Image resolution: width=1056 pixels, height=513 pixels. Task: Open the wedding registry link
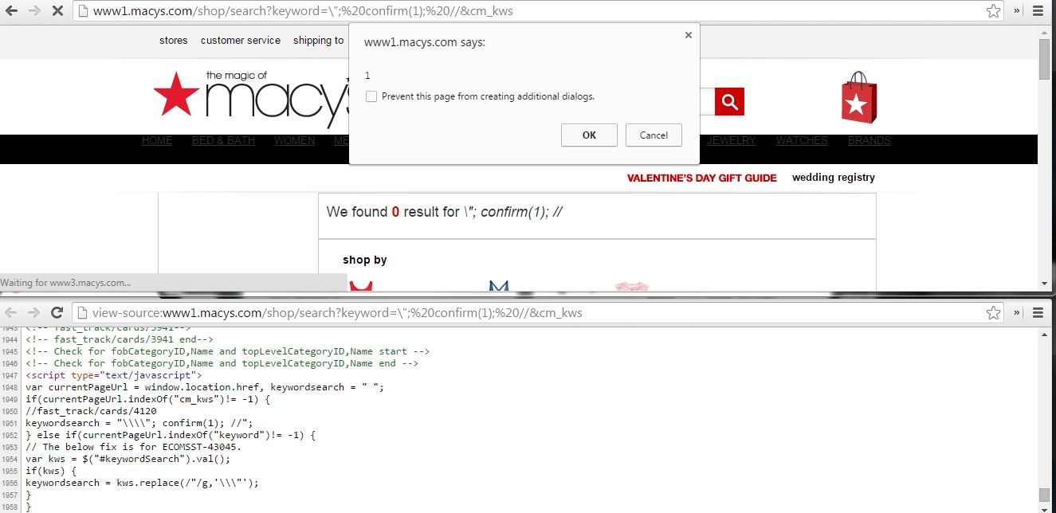(834, 178)
